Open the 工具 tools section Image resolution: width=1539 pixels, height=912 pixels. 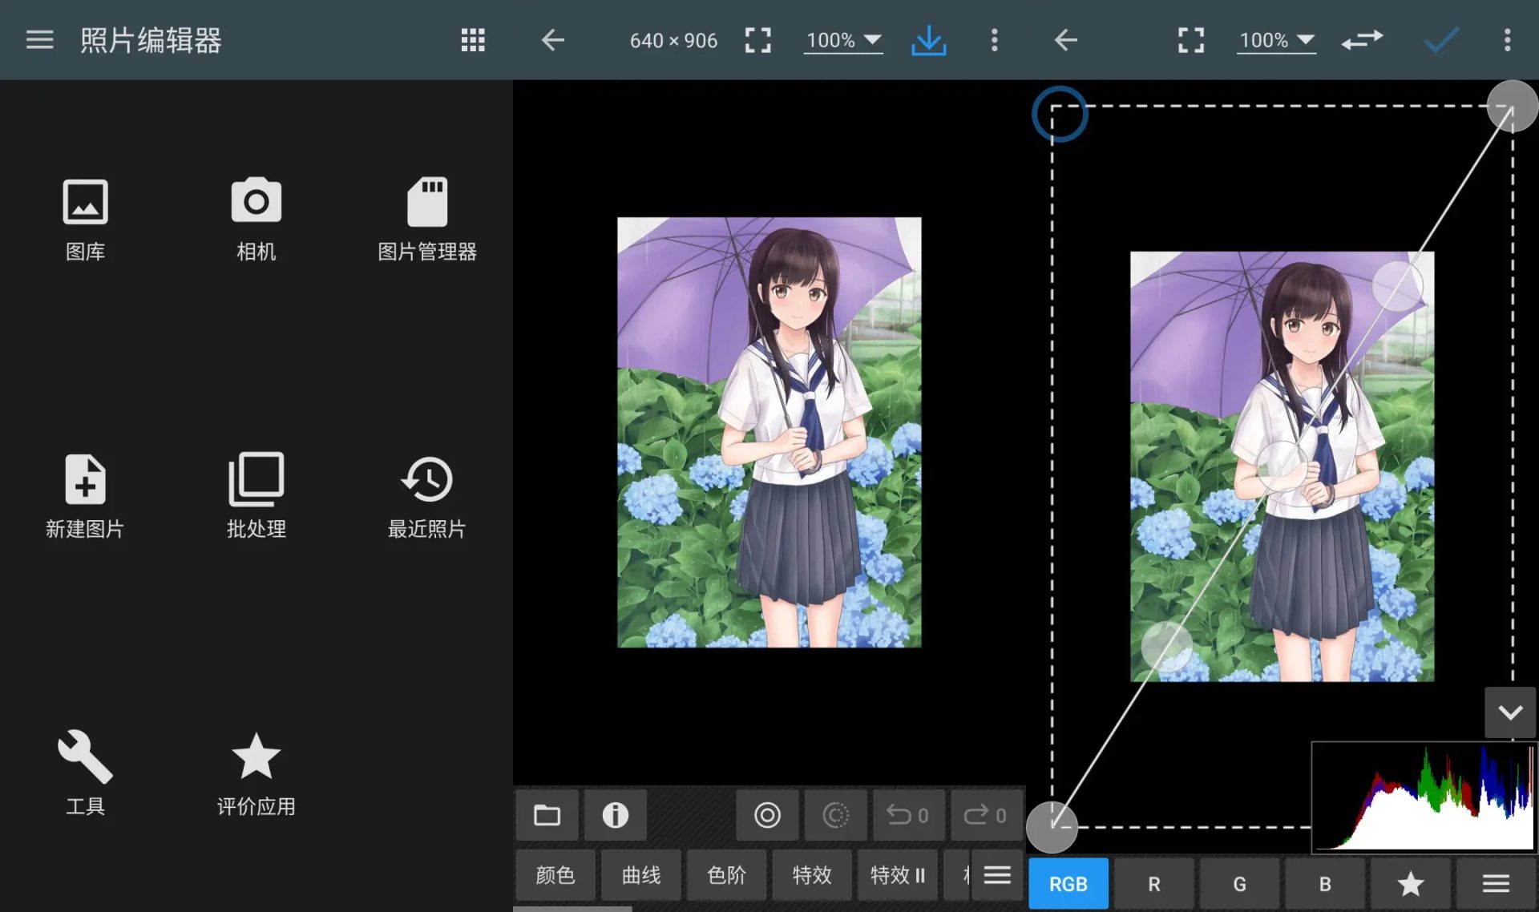[85, 773]
